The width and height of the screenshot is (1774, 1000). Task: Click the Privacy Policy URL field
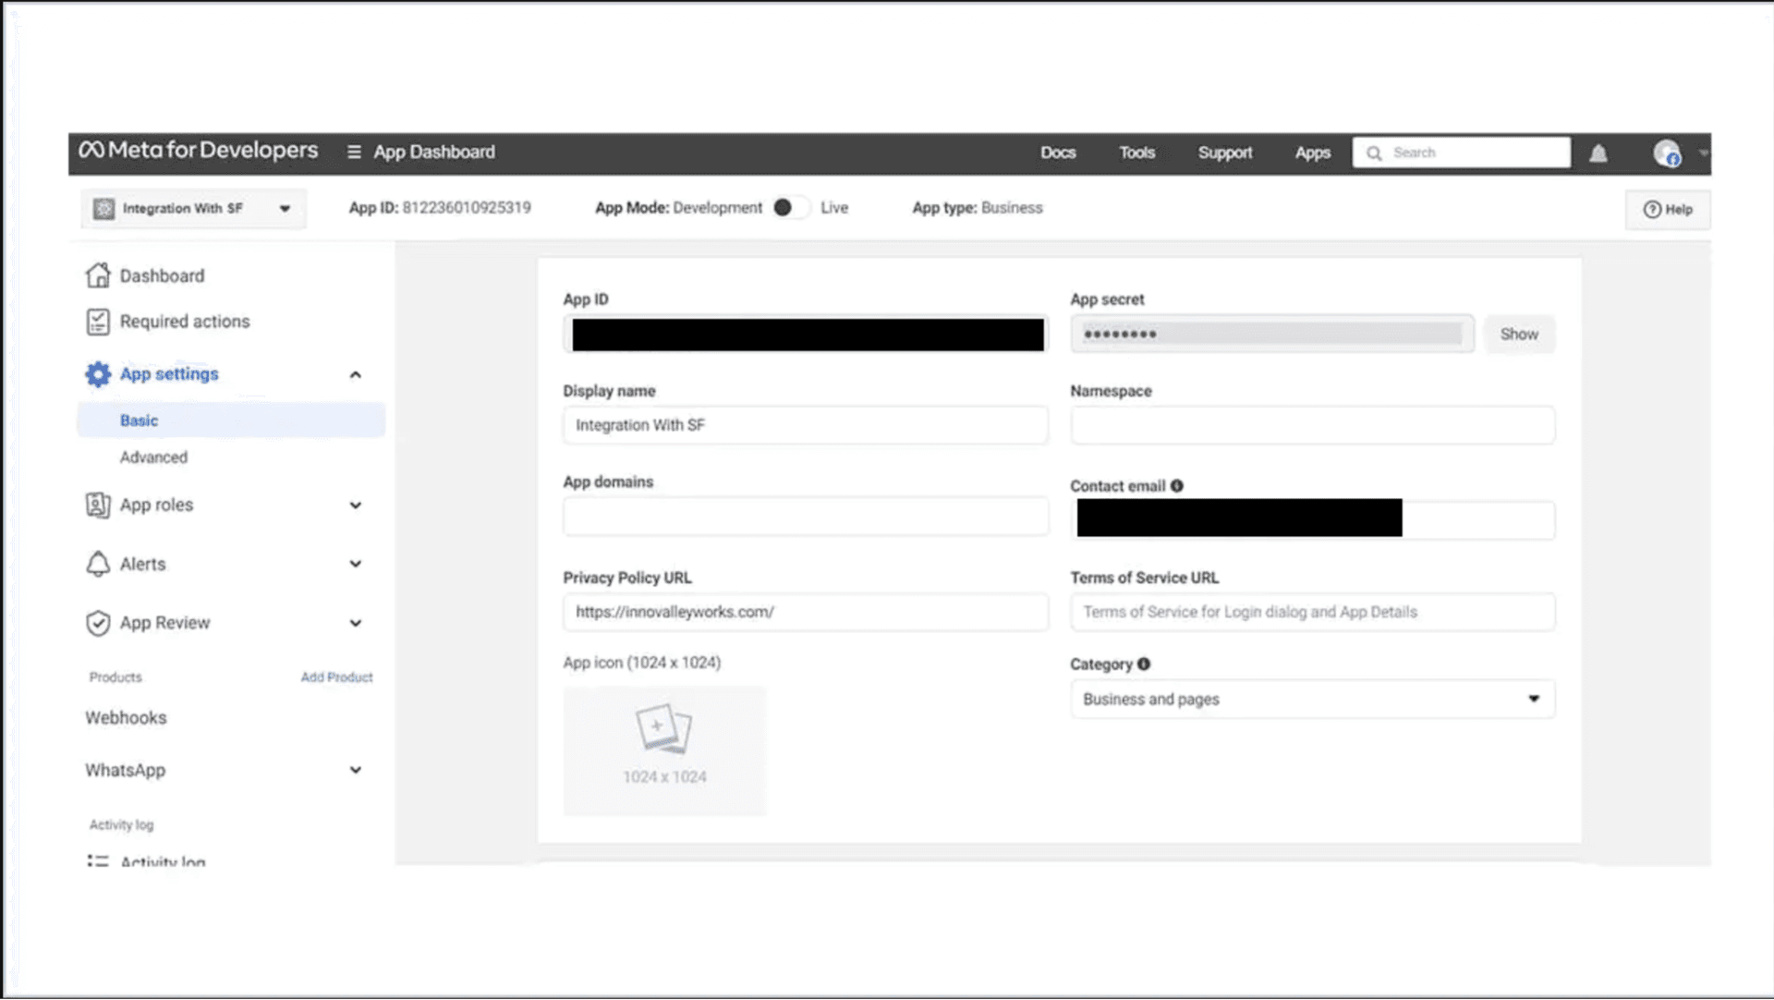click(805, 613)
